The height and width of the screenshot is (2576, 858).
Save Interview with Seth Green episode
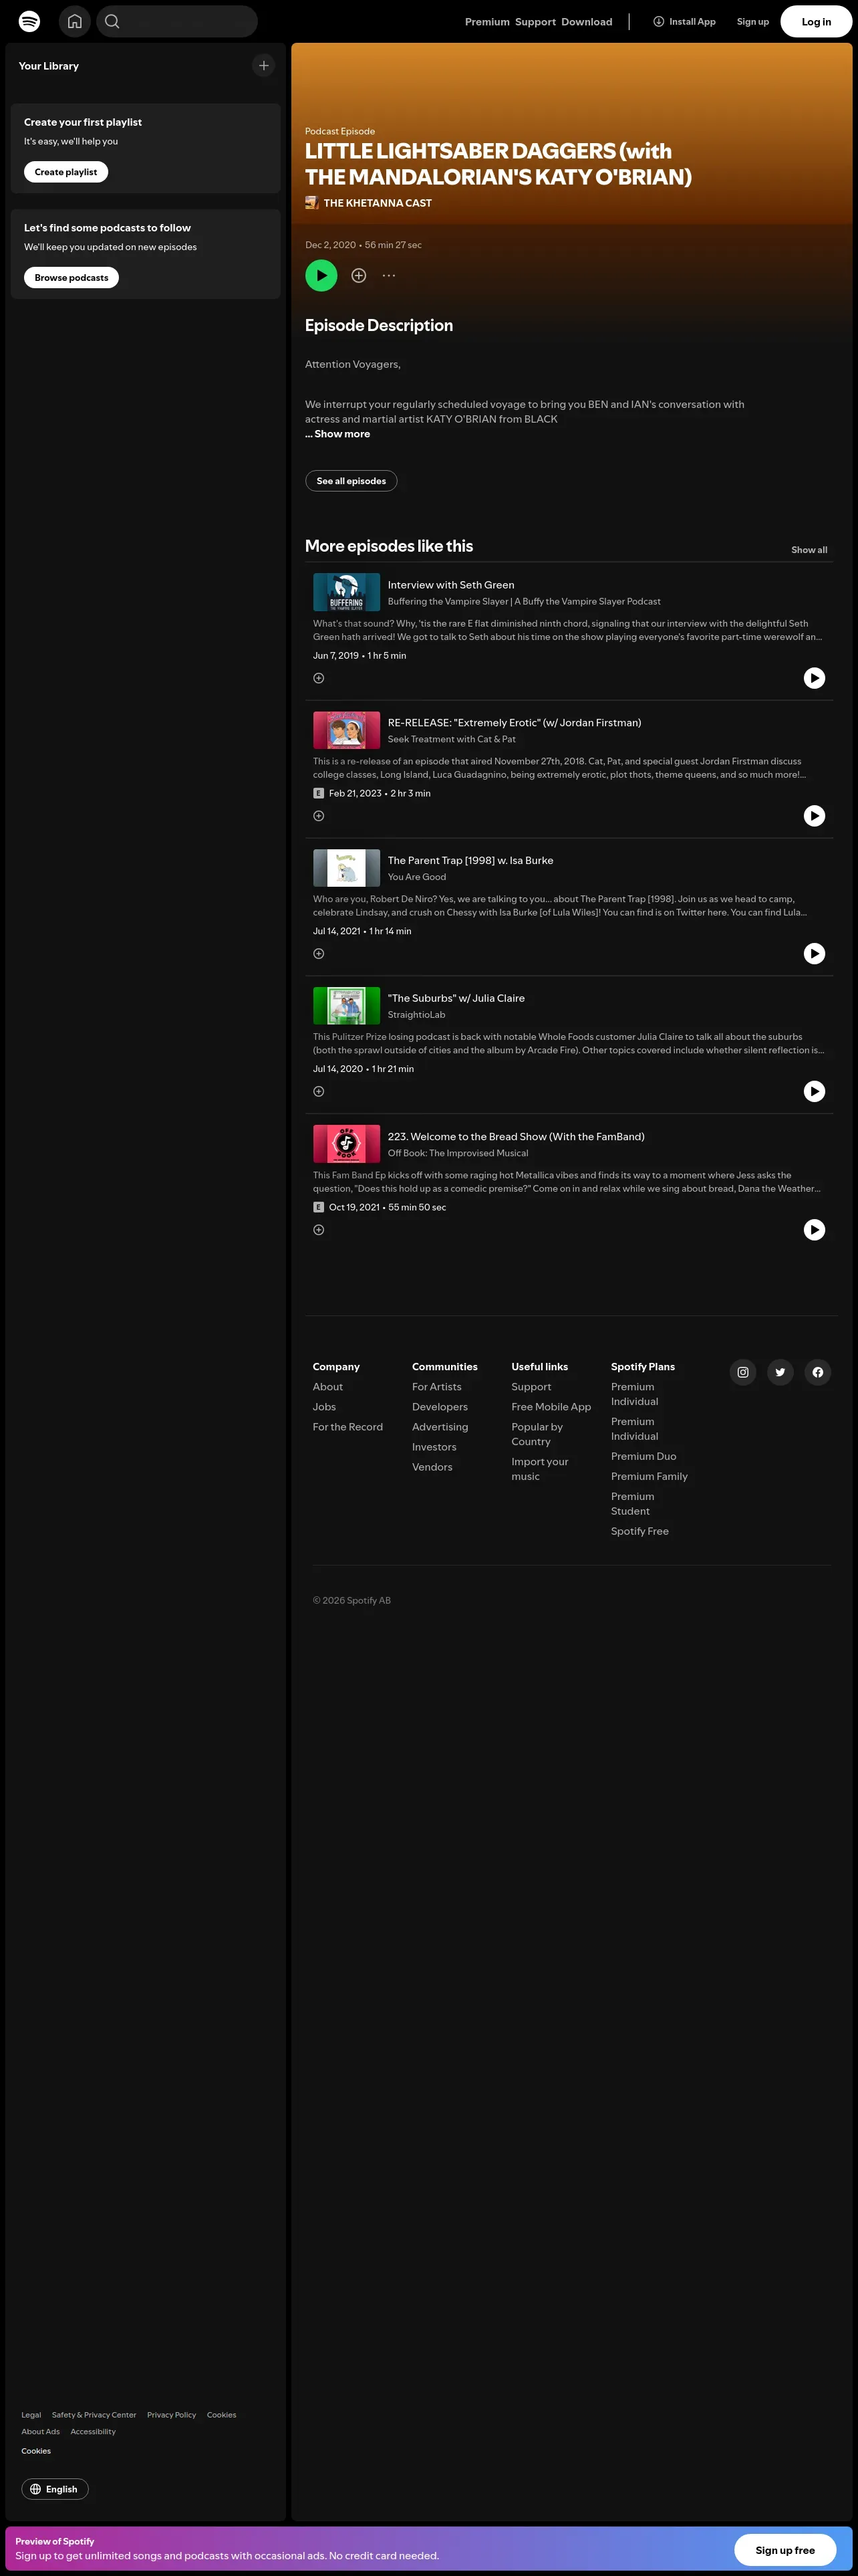click(x=319, y=678)
